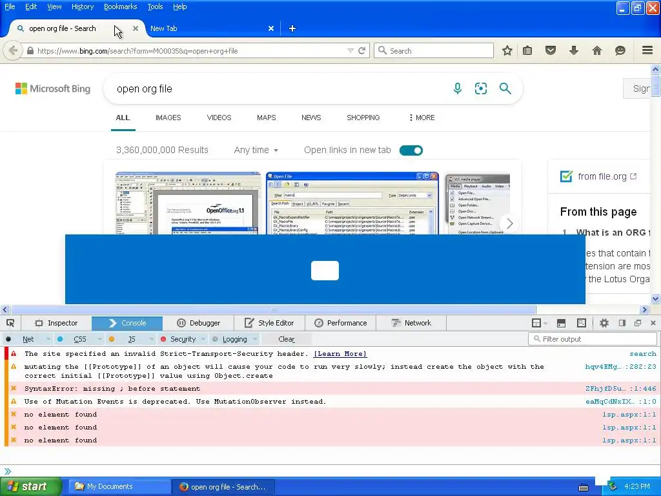The height and width of the screenshot is (496, 661).
Task: Toggle split console icon in devtools
Action: pos(561,323)
